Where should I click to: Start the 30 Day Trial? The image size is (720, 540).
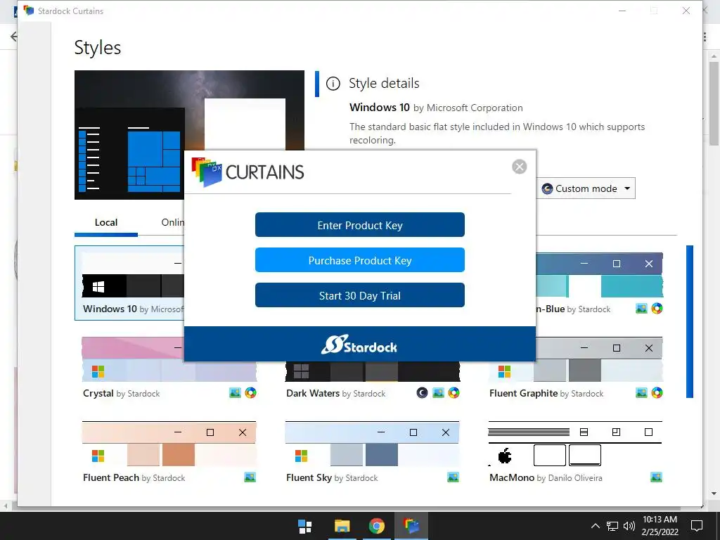[359, 295]
